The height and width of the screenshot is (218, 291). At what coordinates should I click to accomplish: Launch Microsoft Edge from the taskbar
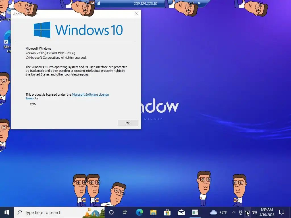coord(139,212)
